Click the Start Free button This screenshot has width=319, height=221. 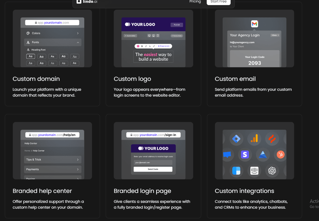(x=218, y=2)
